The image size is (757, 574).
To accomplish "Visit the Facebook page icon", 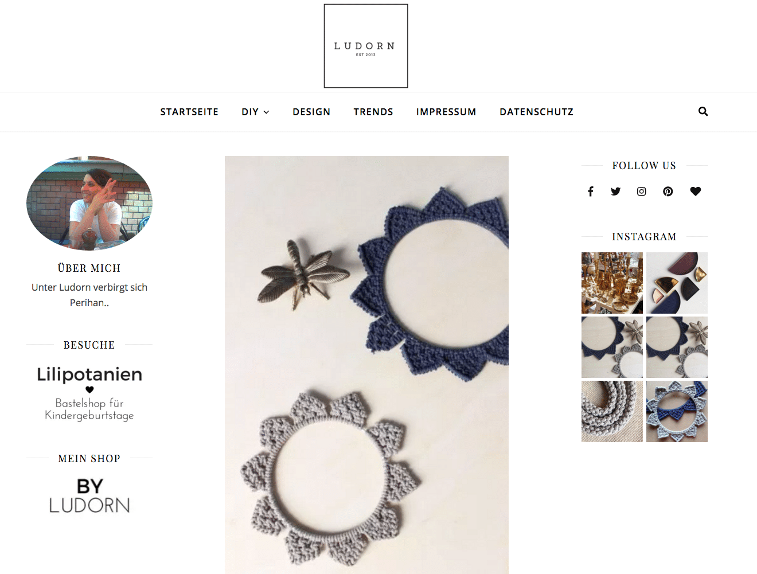I will coord(591,192).
